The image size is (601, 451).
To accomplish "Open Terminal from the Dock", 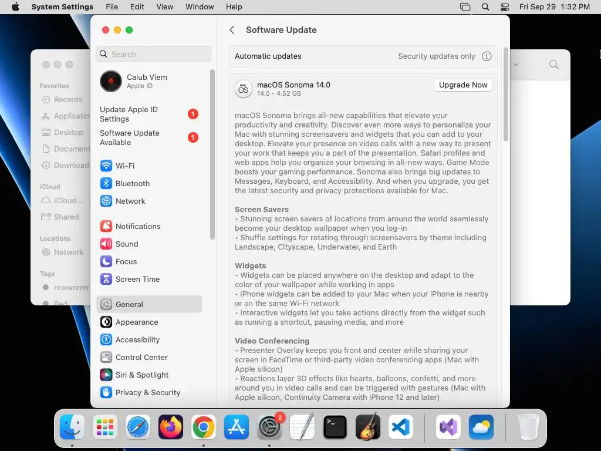I will 335,427.
